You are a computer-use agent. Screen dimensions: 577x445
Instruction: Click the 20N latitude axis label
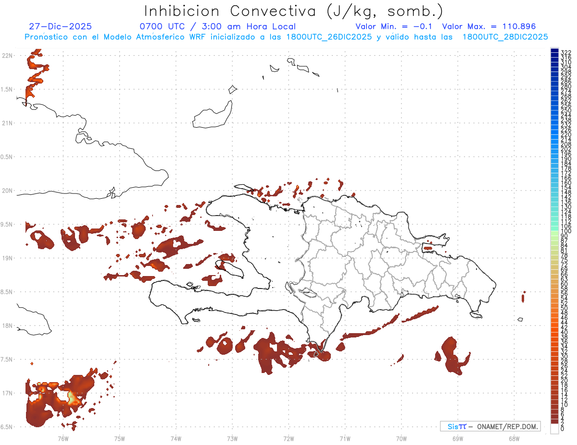coord(7,191)
